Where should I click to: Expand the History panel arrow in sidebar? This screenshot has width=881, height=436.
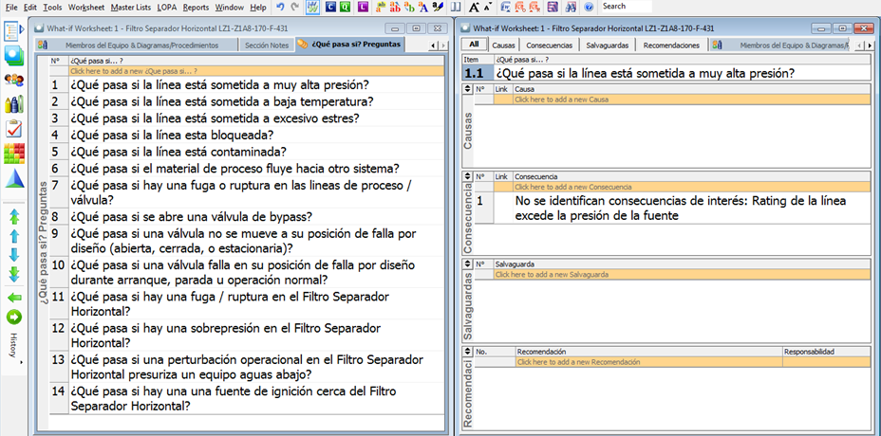(23, 363)
